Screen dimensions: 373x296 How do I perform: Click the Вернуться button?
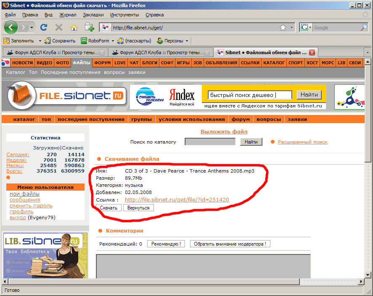tap(138, 208)
